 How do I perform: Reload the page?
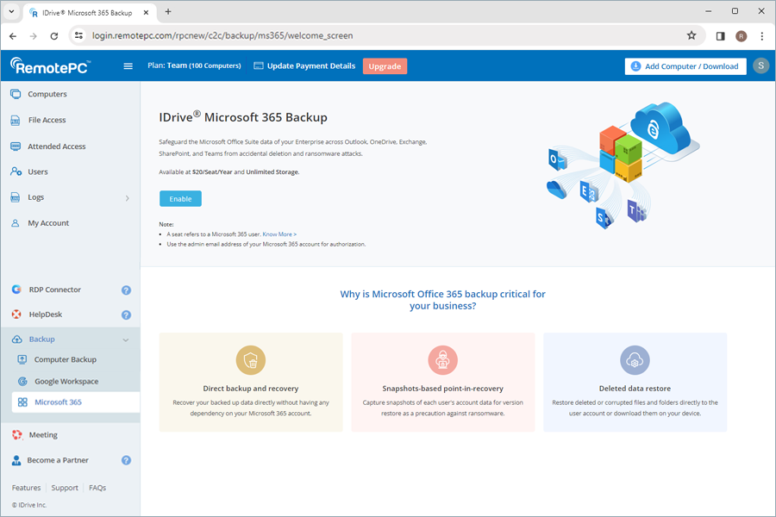[54, 36]
